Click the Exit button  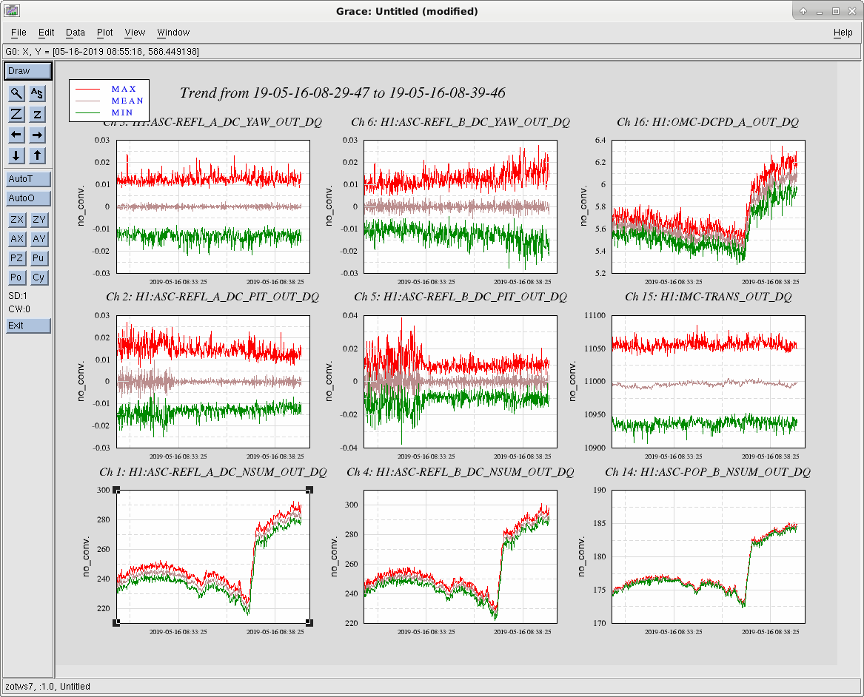click(x=28, y=326)
